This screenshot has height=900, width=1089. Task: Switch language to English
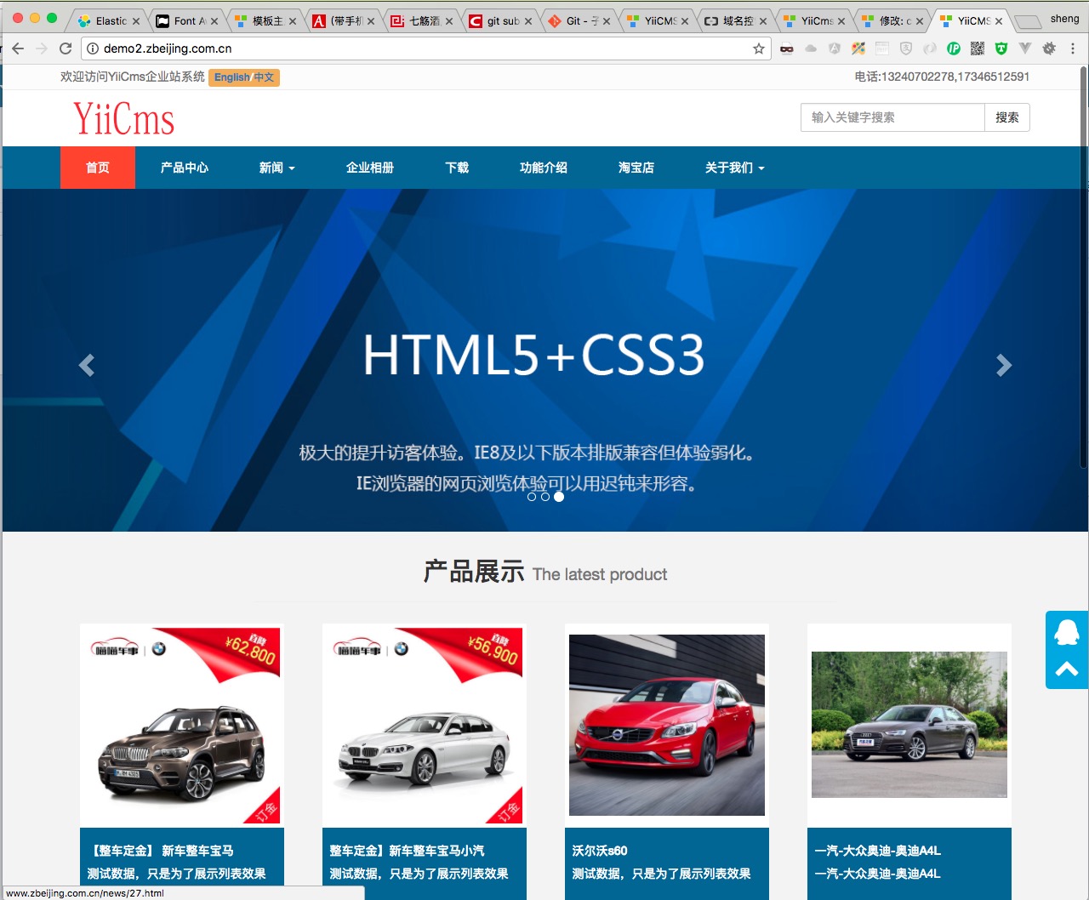point(231,77)
